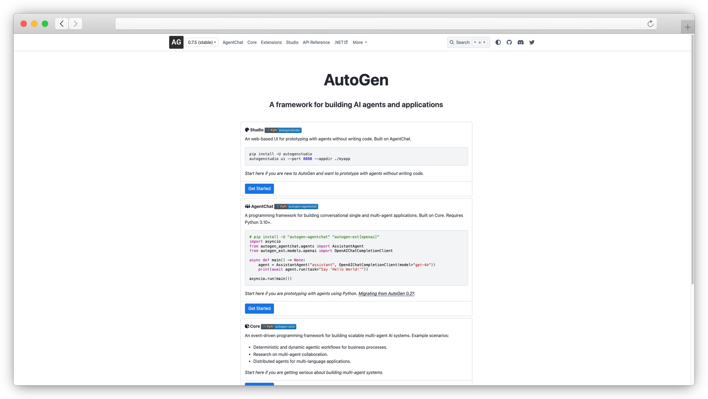The image size is (708, 399).
Task: Open the GitHub repository icon
Action: click(509, 42)
